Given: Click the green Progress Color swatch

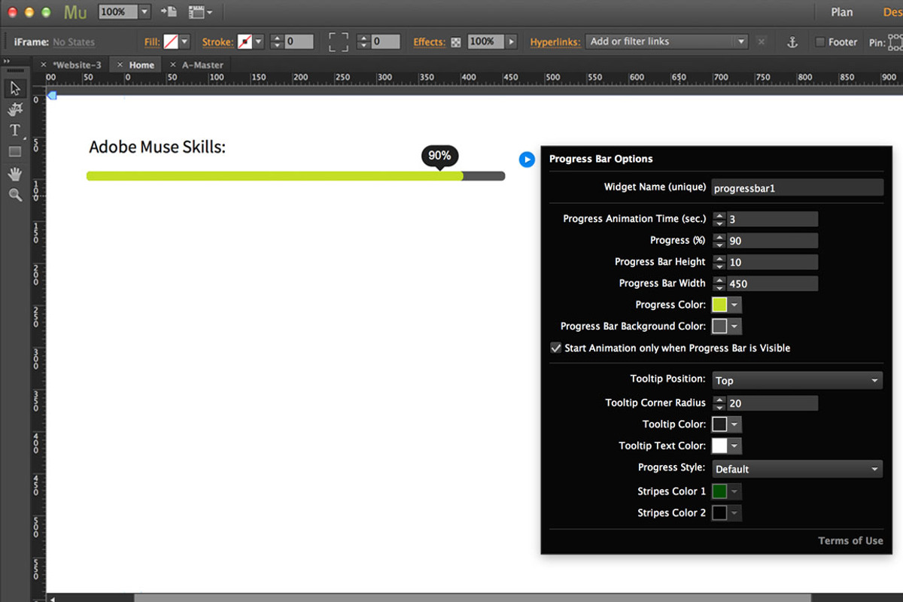Looking at the screenshot, I should pos(720,305).
